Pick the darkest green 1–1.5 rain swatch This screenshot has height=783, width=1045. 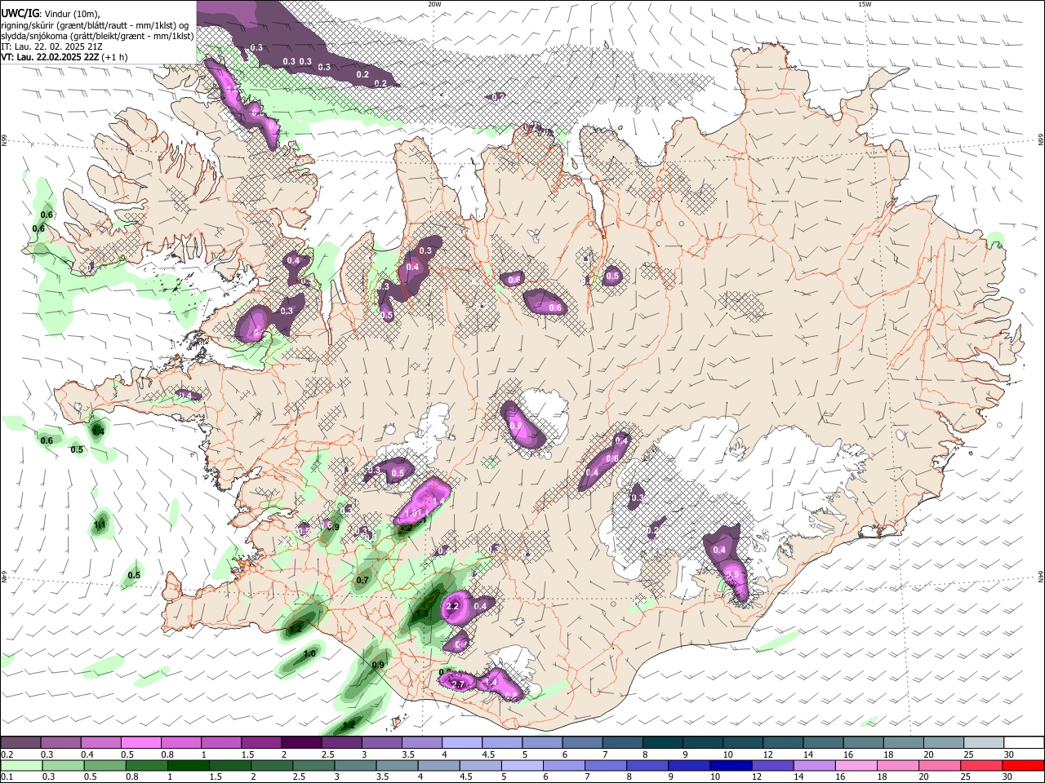pos(186,765)
